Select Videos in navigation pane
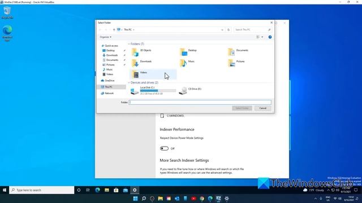The height and width of the screenshot is (203, 362). pyautogui.click(x=109, y=74)
